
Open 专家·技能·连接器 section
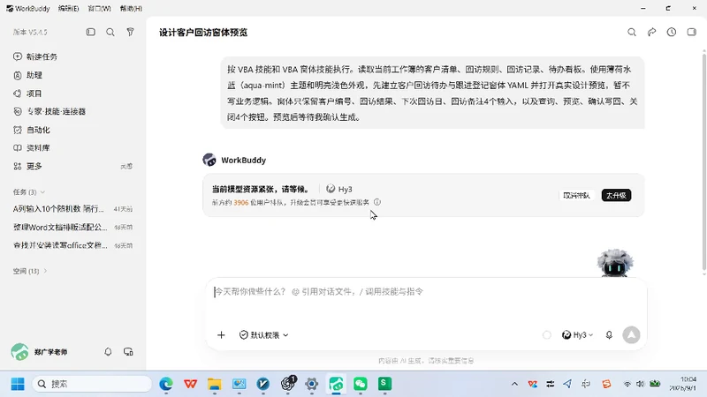49,112
